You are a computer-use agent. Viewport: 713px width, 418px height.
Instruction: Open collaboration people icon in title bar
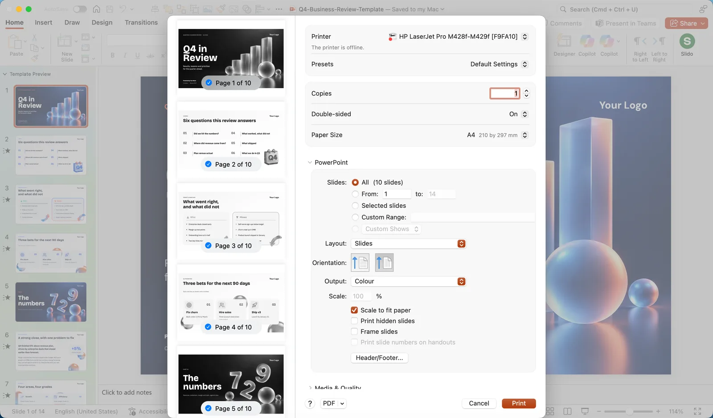click(x=703, y=9)
